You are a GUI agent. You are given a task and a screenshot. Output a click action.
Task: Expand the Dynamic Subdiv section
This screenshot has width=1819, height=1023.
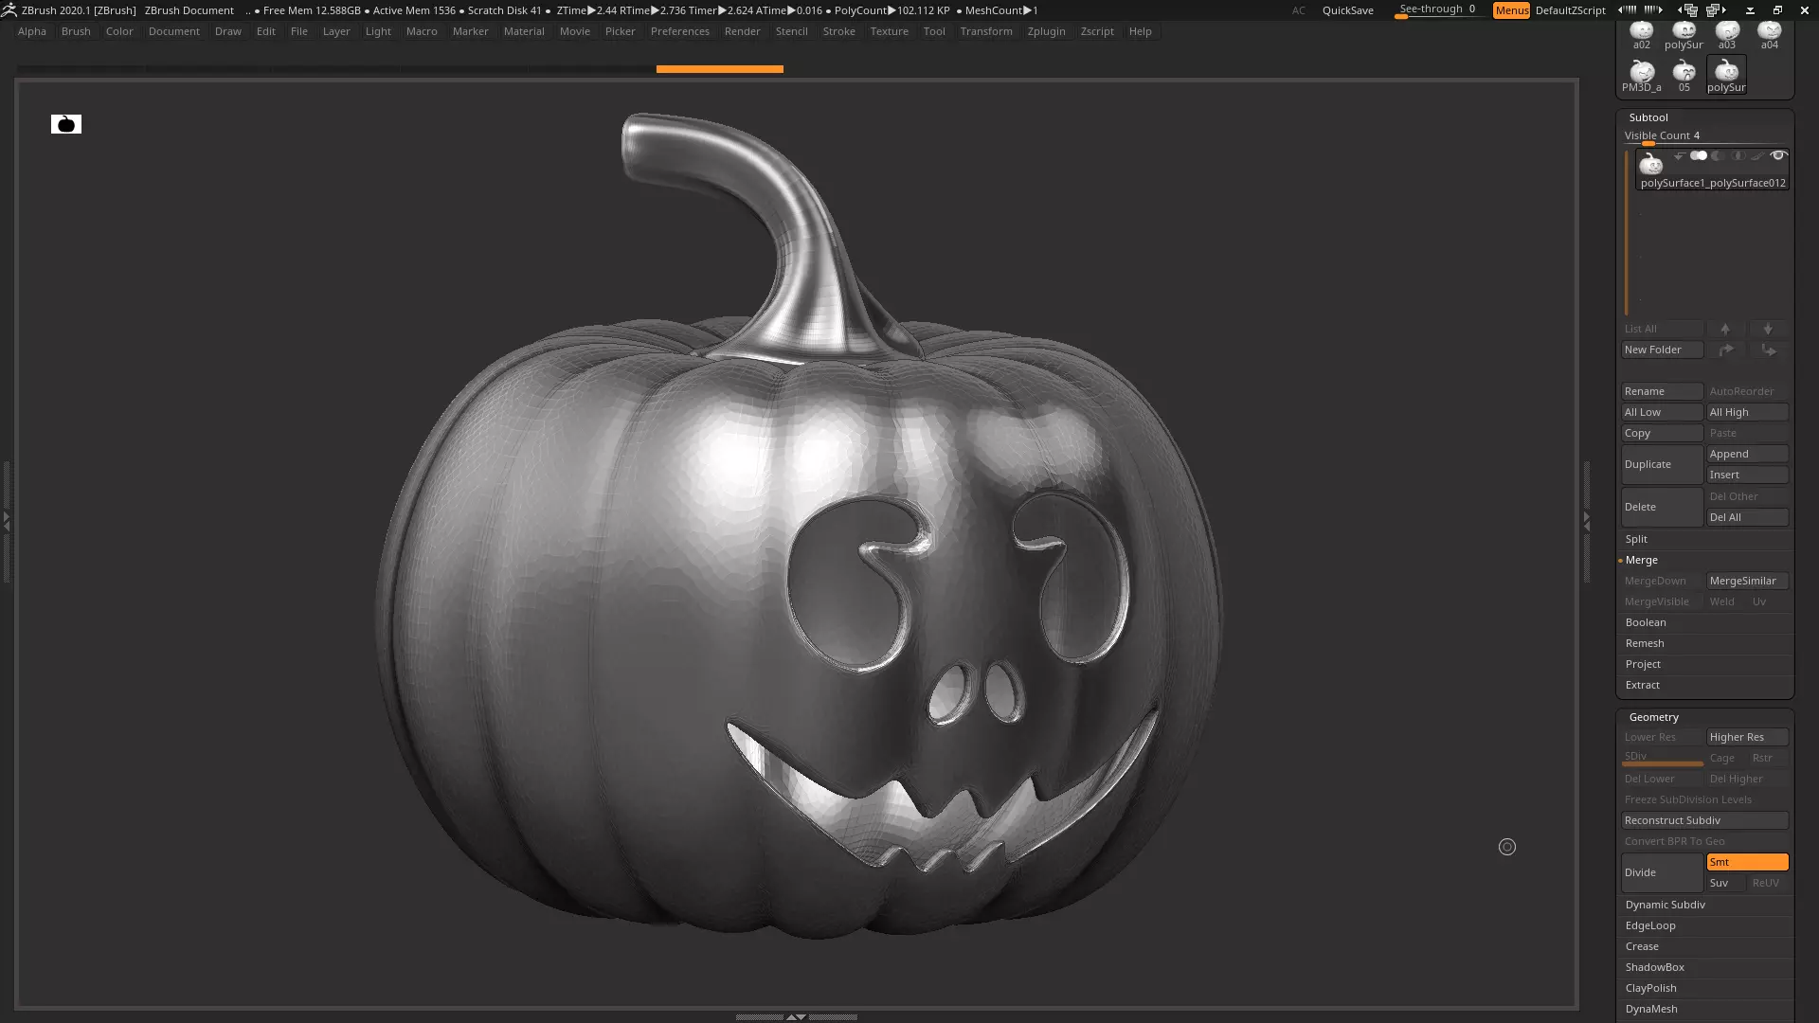point(1665,905)
